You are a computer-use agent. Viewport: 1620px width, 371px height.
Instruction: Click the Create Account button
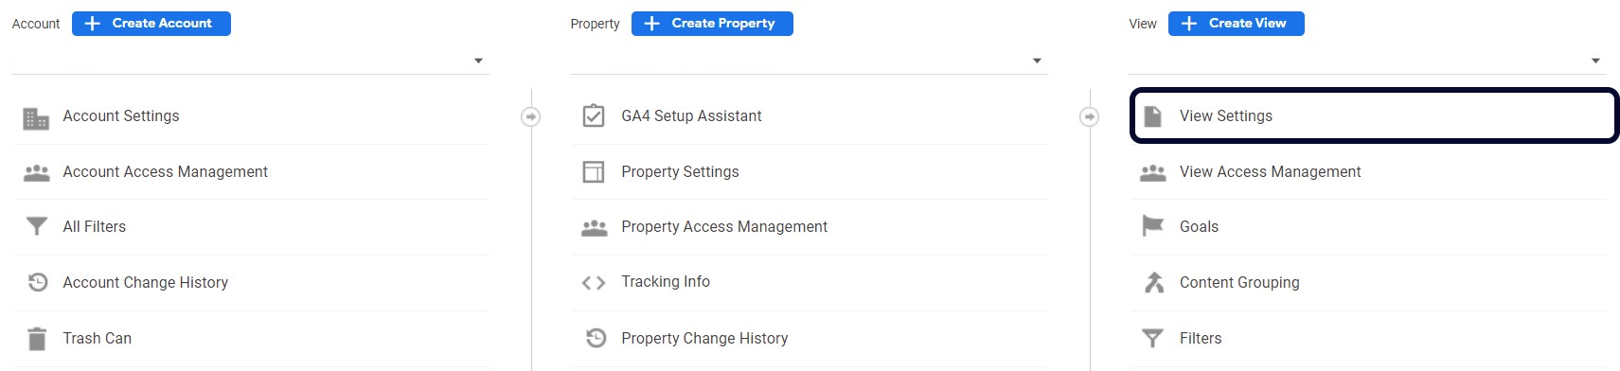coord(151,24)
